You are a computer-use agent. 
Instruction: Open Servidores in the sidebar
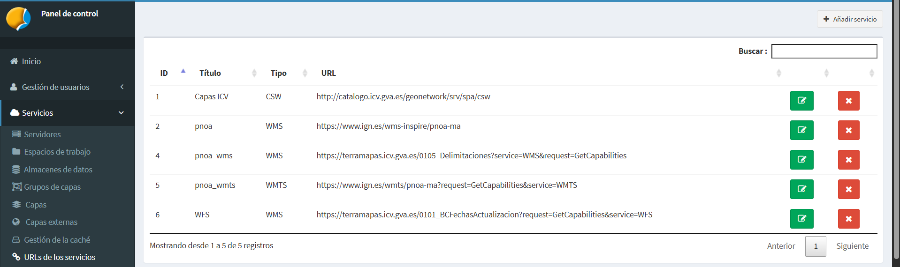coord(42,134)
